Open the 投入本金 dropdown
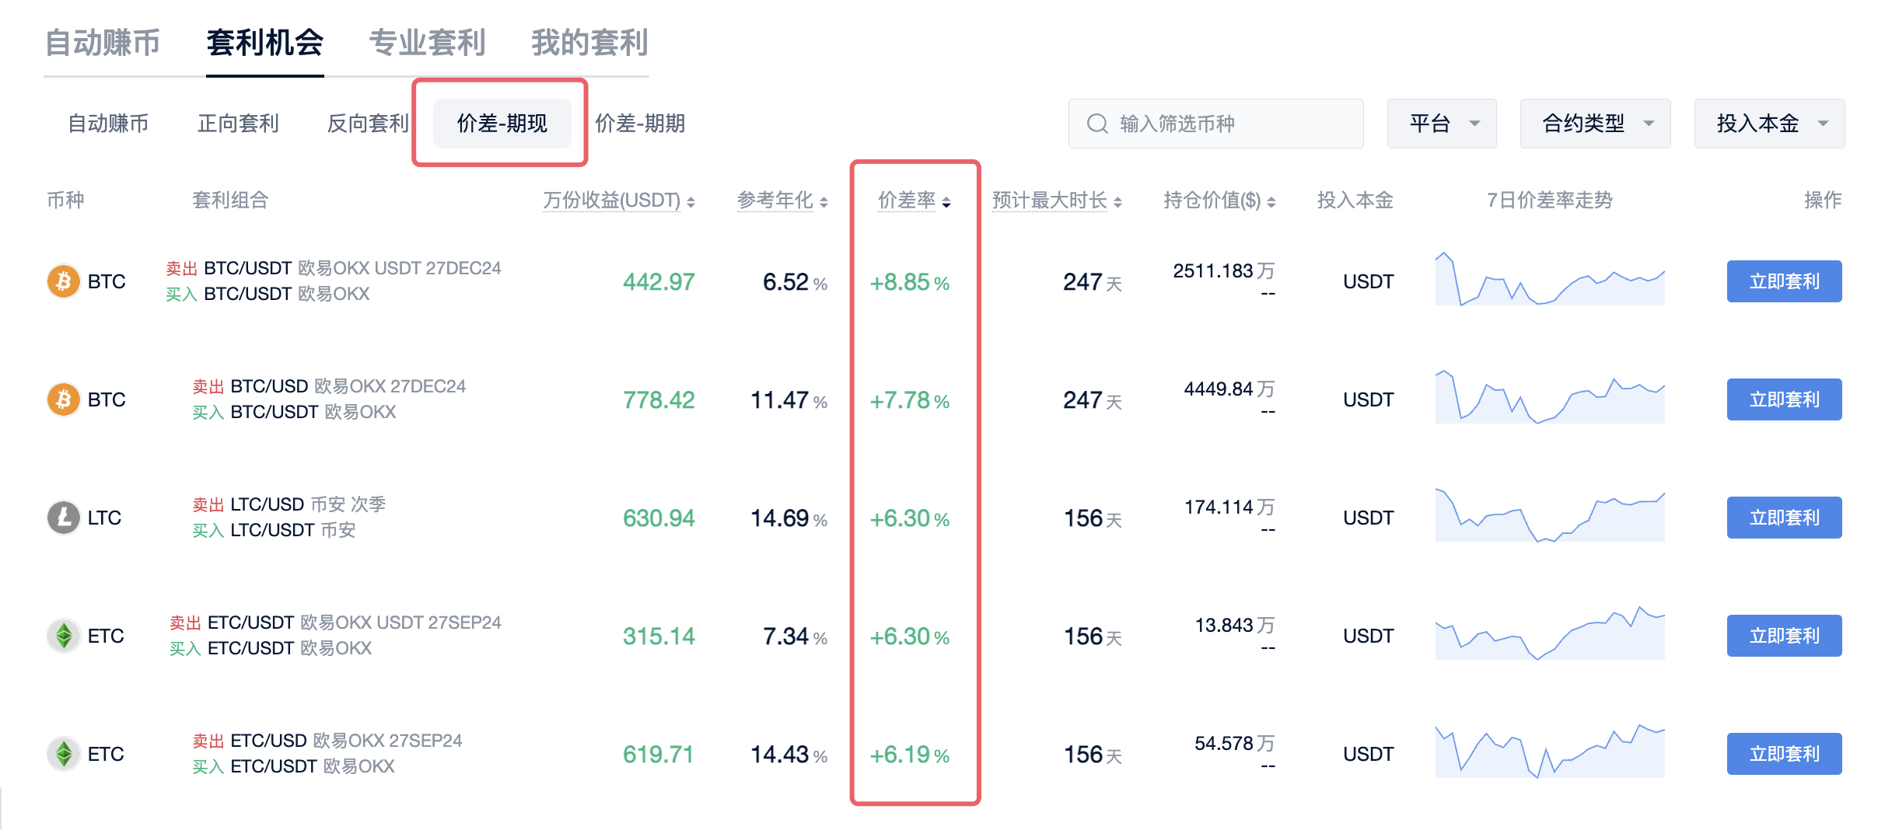 click(1770, 124)
